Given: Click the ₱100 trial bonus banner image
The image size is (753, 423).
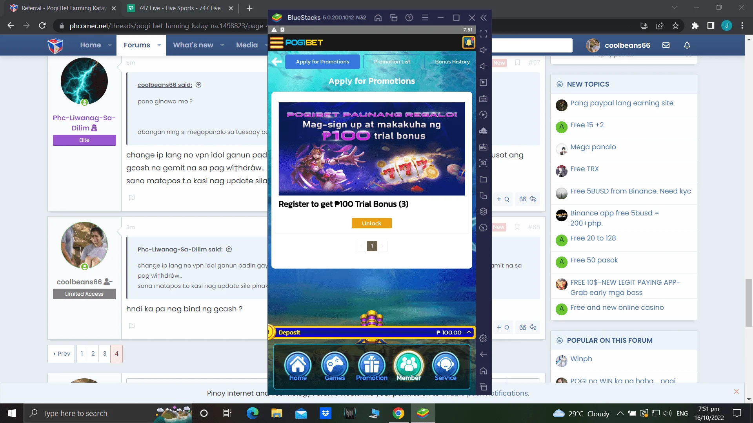Looking at the screenshot, I should pyautogui.click(x=371, y=149).
